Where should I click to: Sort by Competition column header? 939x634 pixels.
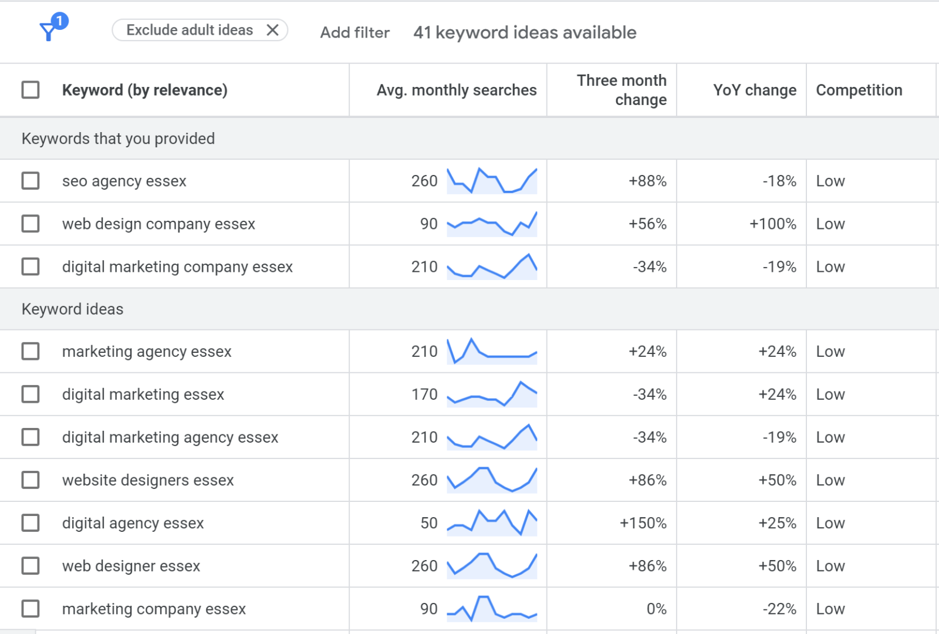[x=859, y=90]
